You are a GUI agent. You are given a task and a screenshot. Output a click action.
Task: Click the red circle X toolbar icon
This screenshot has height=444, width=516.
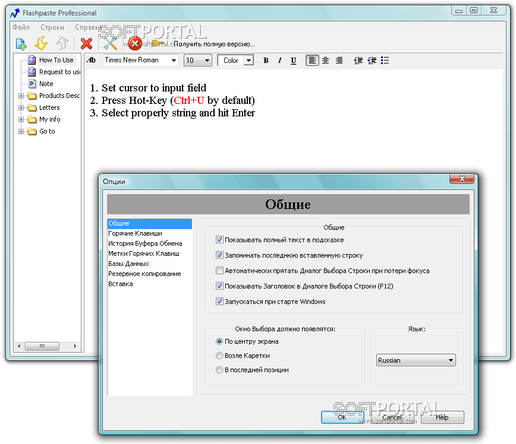[x=134, y=43]
